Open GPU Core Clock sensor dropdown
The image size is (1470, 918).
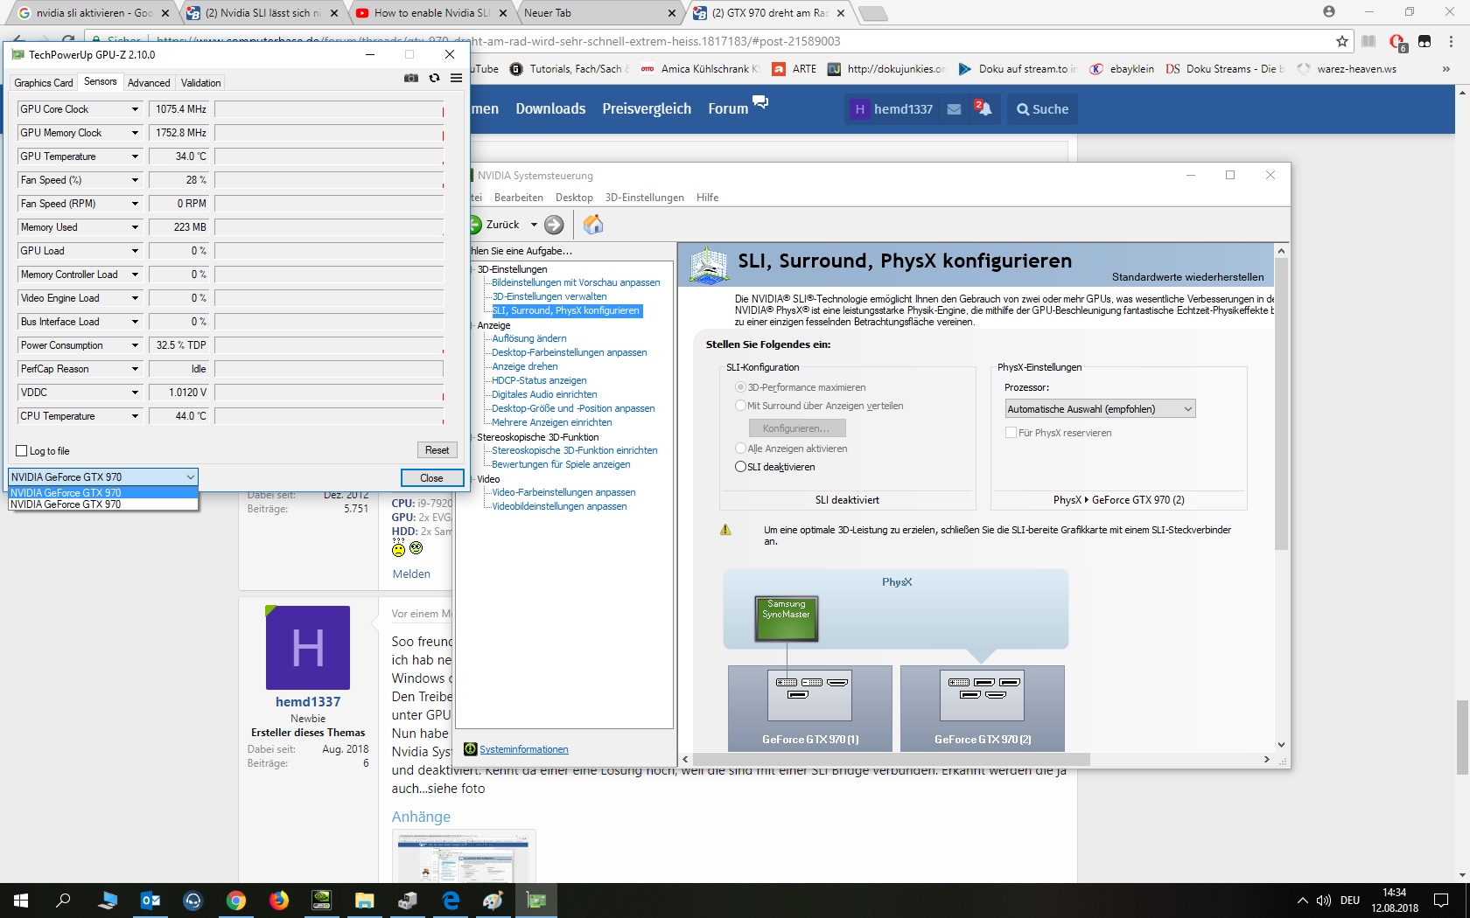135,109
